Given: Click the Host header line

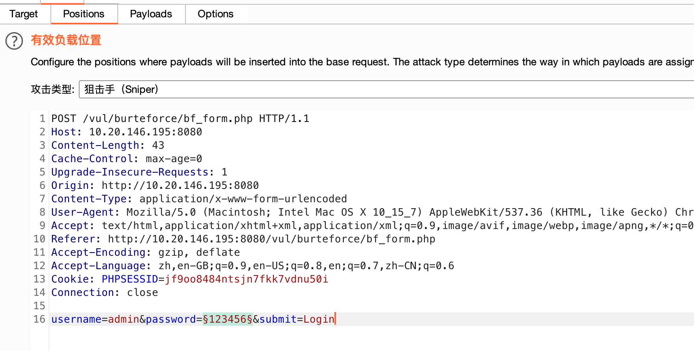Looking at the screenshot, I should pyautogui.click(x=126, y=132).
